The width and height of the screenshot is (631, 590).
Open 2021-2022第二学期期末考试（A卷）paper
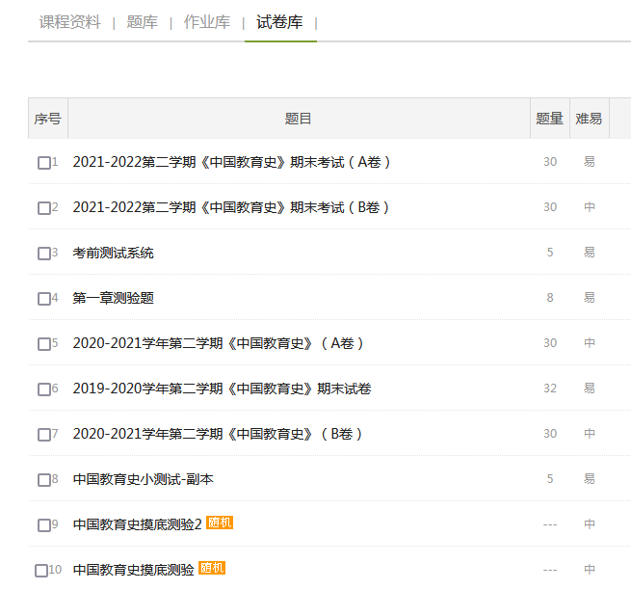coord(232,162)
